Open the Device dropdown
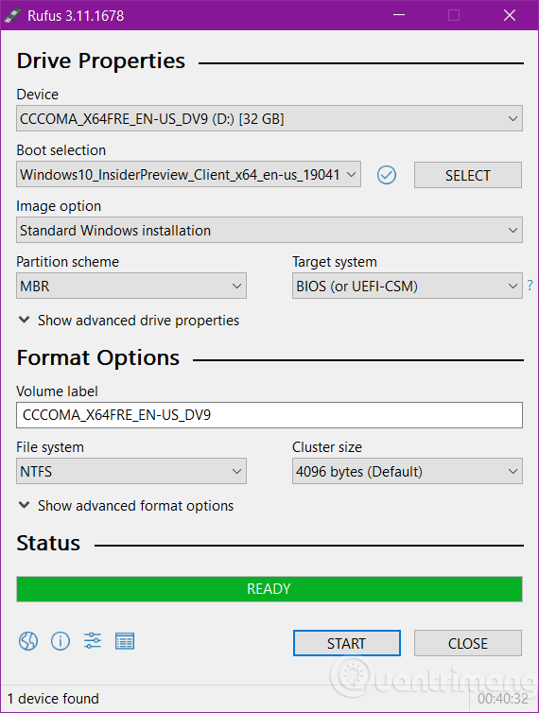The width and height of the screenshot is (539, 713). point(269,119)
